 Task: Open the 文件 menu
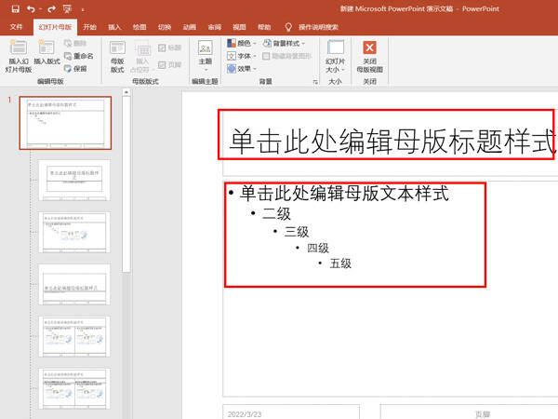[16, 27]
